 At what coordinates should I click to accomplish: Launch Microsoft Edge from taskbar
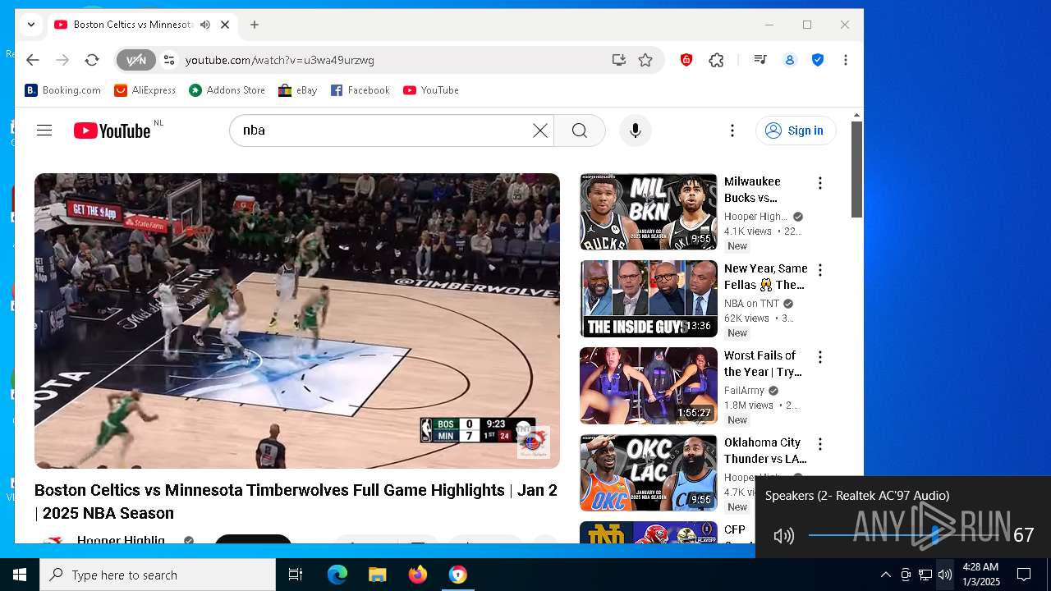coord(337,575)
